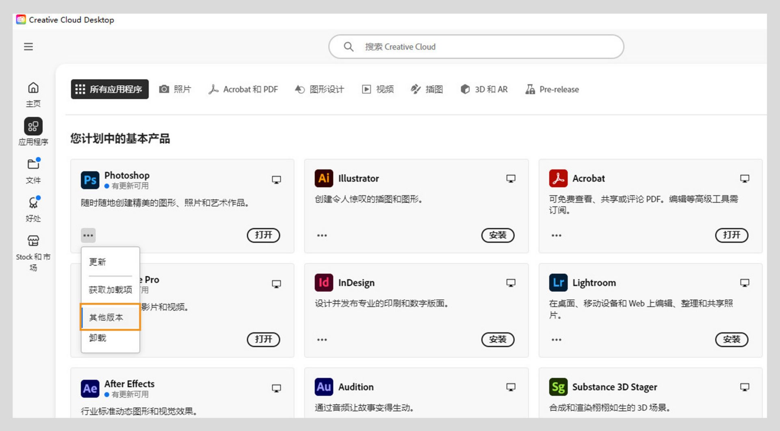
Task: Click the Acrobat app icon
Action: (558, 178)
